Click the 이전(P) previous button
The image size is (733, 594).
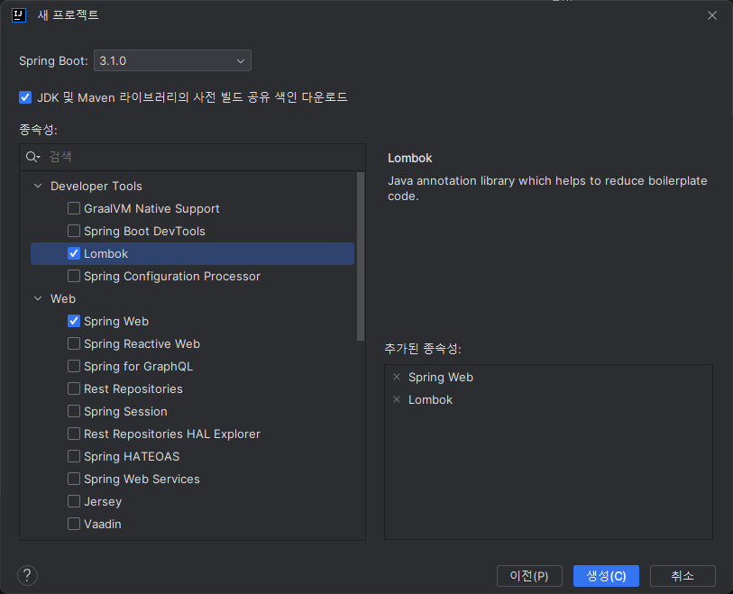pos(529,576)
